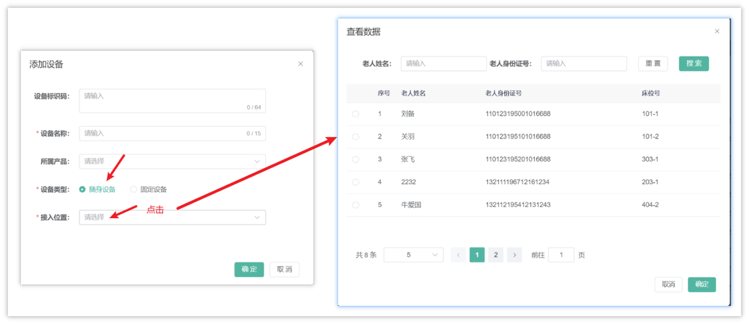Go to page 2
Image resolution: width=749 pixels, height=324 pixels.
[x=496, y=255]
